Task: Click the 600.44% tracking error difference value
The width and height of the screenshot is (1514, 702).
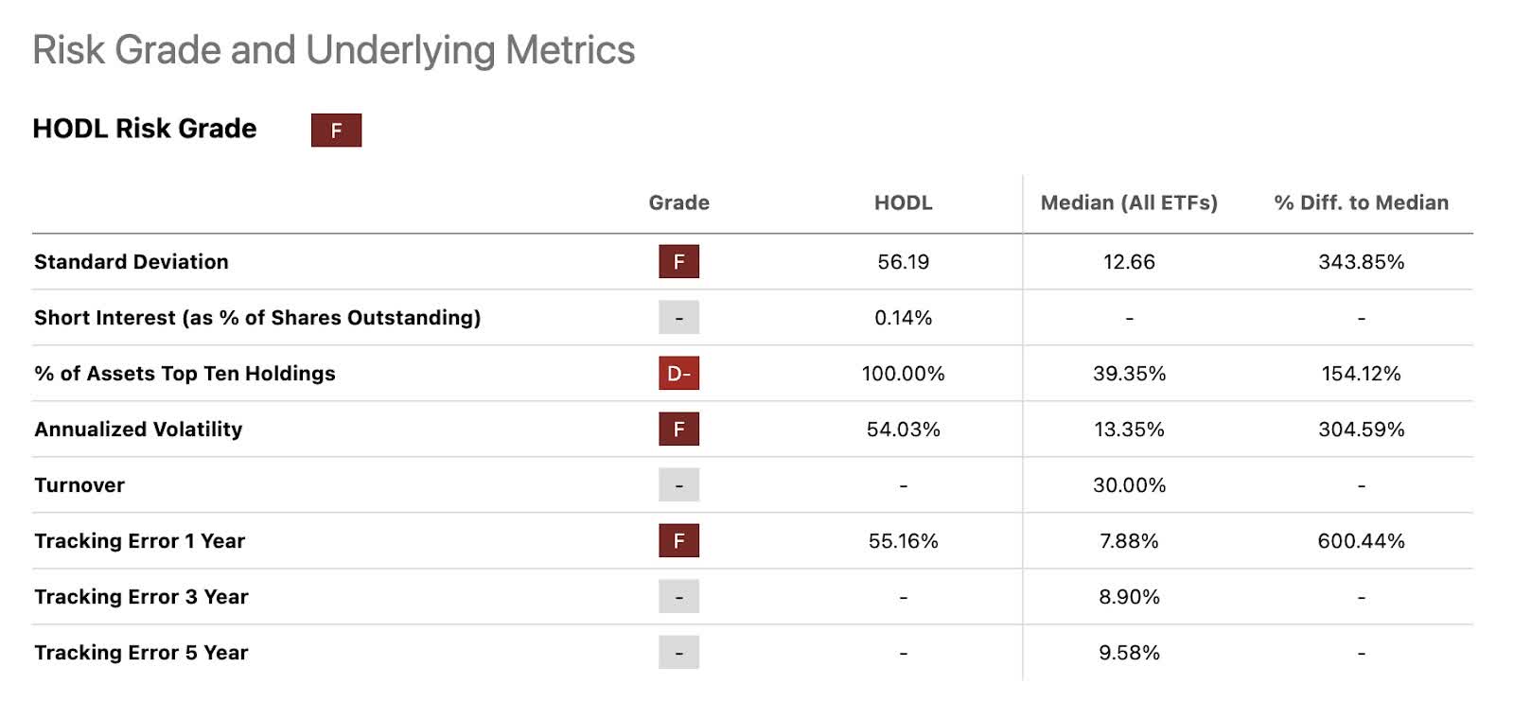Action: pos(1361,541)
